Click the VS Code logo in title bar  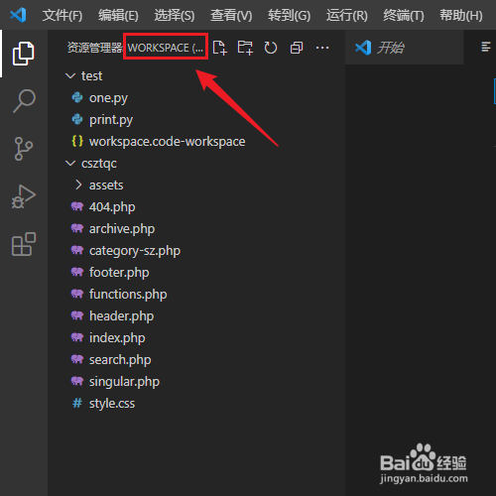(x=18, y=15)
